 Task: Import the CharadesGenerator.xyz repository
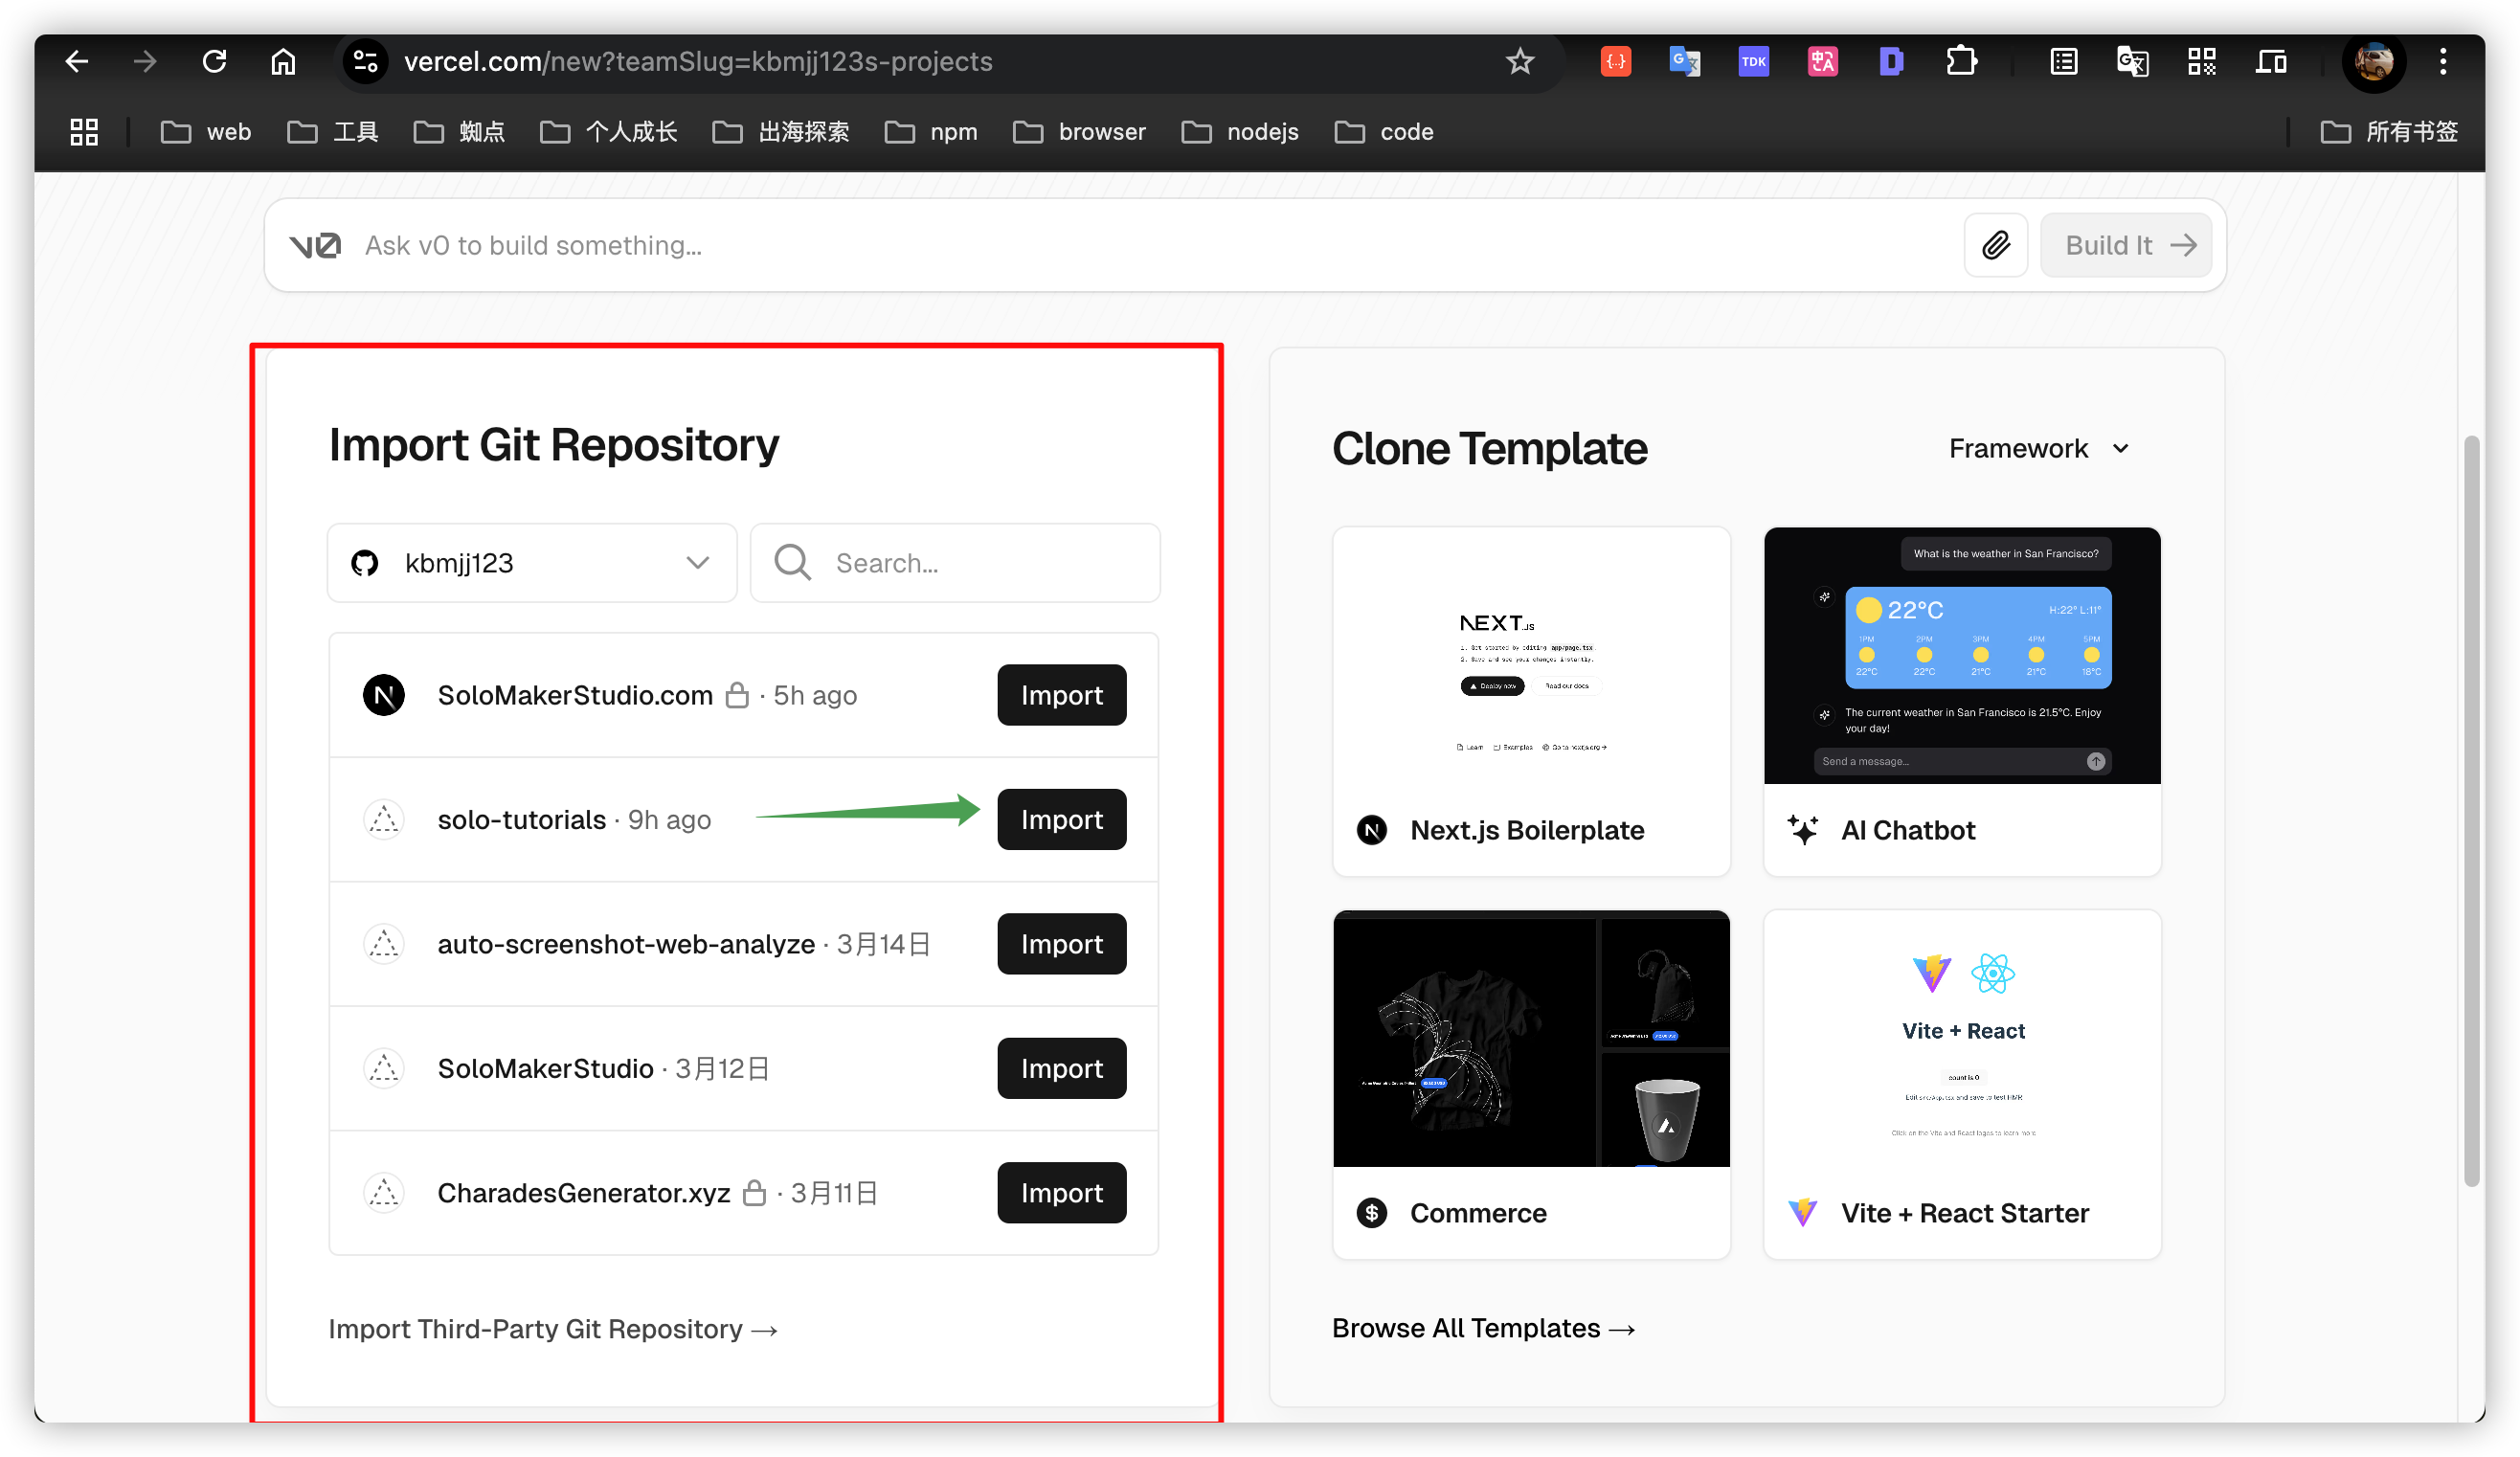(1061, 1193)
